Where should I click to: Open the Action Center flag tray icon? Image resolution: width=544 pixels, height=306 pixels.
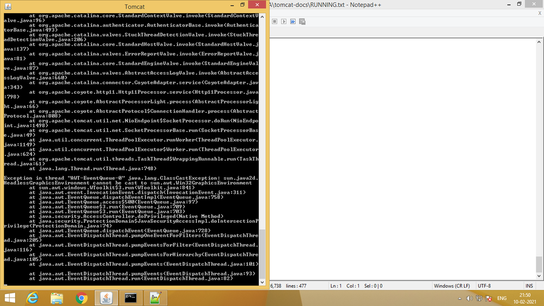pyautogui.click(x=488, y=298)
